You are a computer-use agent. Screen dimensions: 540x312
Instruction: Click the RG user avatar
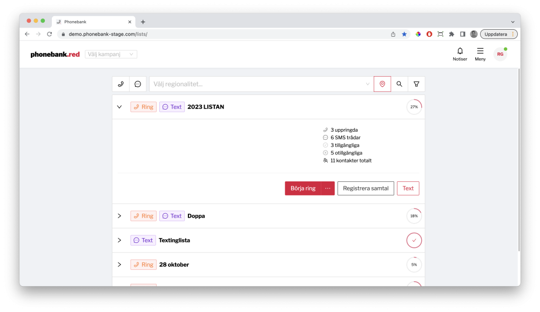point(500,54)
